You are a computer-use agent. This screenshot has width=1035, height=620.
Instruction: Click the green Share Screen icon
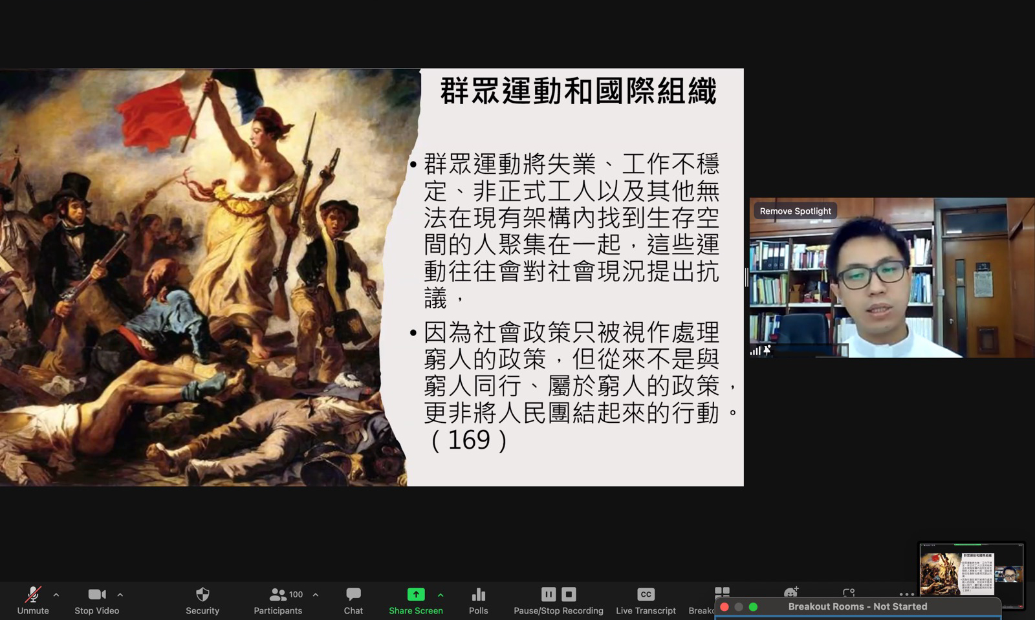click(416, 594)
